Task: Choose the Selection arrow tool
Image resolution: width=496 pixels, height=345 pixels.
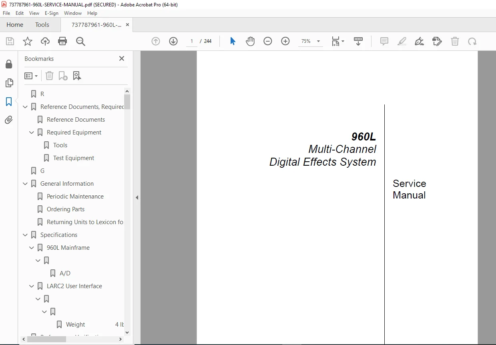Action: tap(233, 41)
